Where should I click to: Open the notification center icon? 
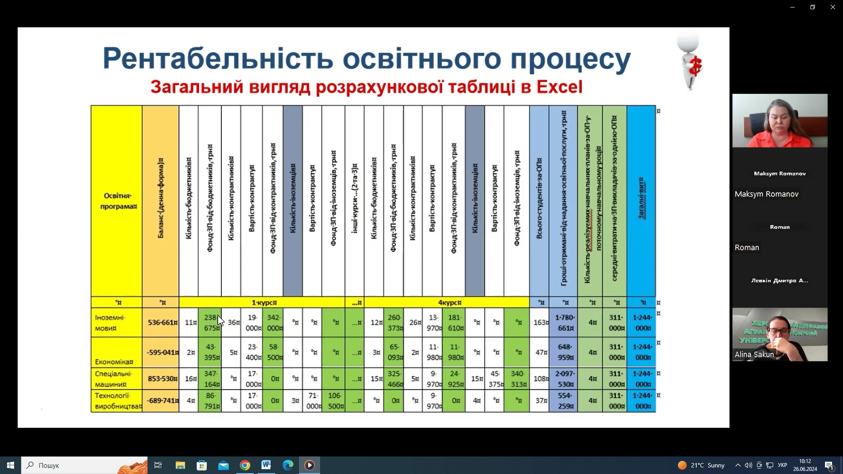pyautogui.click(x=829, y=465)
